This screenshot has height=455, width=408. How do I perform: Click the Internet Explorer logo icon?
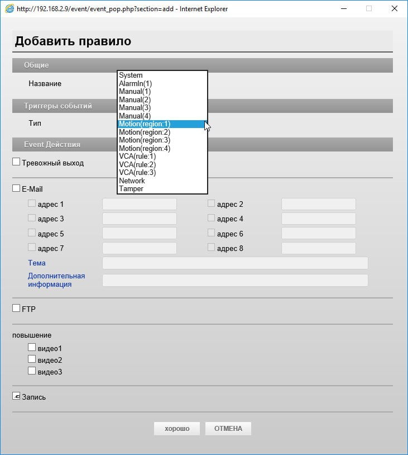click(x=9, y=9)
